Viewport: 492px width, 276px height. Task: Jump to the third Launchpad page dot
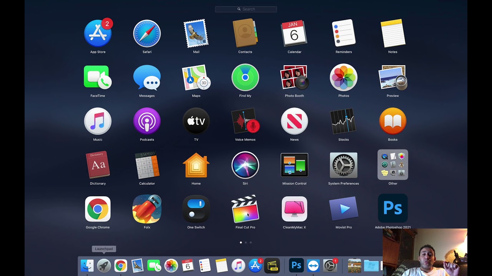[251, 242]
